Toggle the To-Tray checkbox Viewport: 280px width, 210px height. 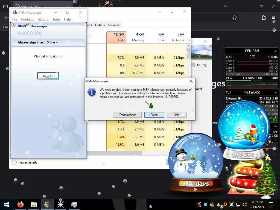pos(193,65)
